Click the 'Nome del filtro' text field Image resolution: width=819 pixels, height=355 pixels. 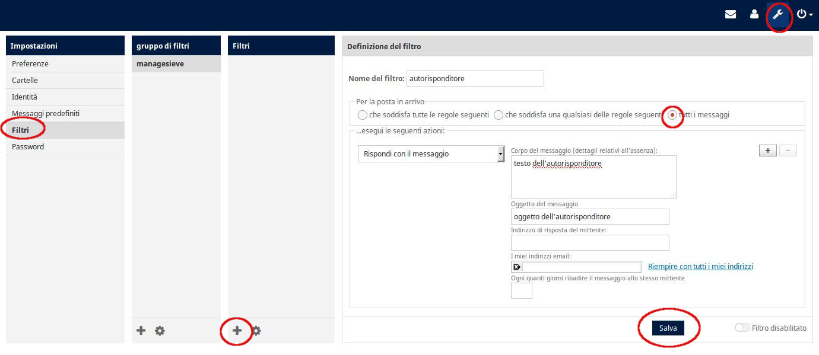pyautogui.click(x=475, y=78)
